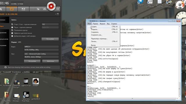Choose Создать in the File menu
This screenshot has width=186, height=104.
[103, 27]
